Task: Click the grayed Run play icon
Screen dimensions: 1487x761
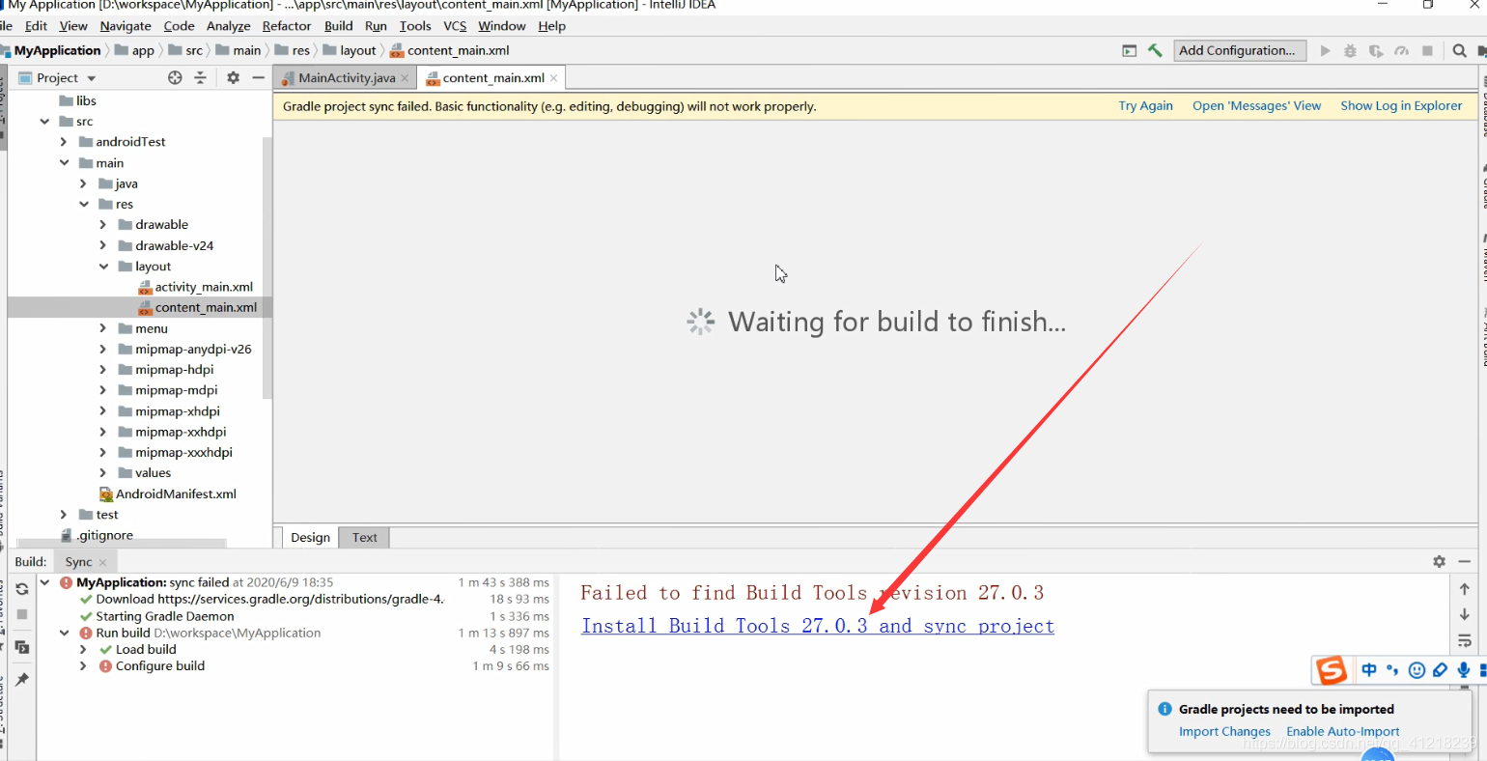Action: point(1325,50)
